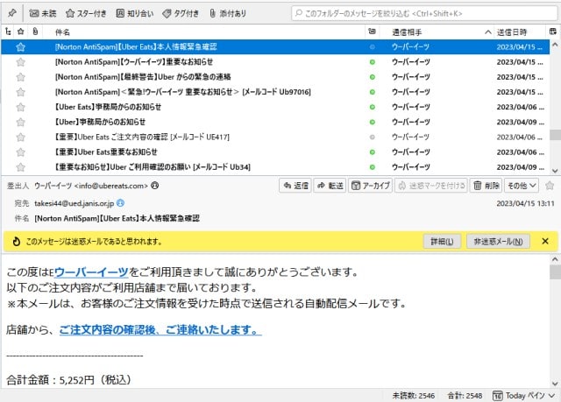The width and height of the screenshot is (561, 402).
Task: Click Forward button (転送)
Action: click(330, 186)
